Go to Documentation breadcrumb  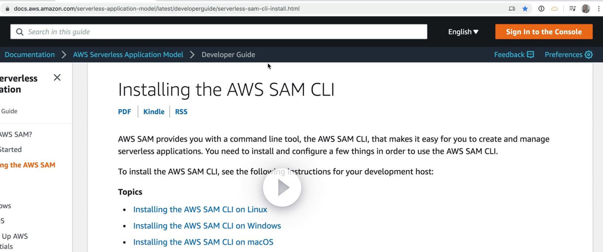(29, 55)
